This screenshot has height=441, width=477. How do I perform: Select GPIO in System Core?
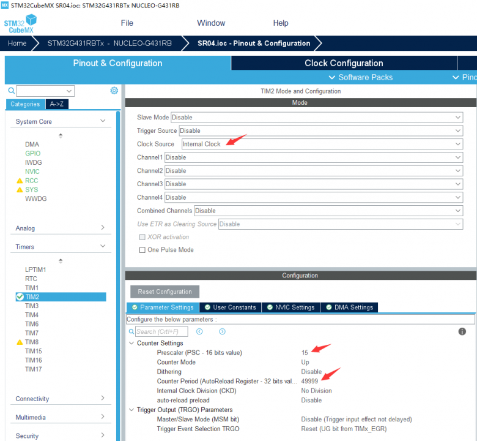pyautogui.click(x=32, y=153)
